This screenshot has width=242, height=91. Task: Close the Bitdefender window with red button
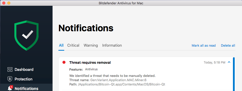coord(4,3)
